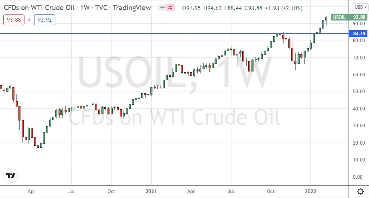The image size is (369, 198).
Task: Click the CFDs on WTI Crude Oil title
Action: tap(39, 8)
